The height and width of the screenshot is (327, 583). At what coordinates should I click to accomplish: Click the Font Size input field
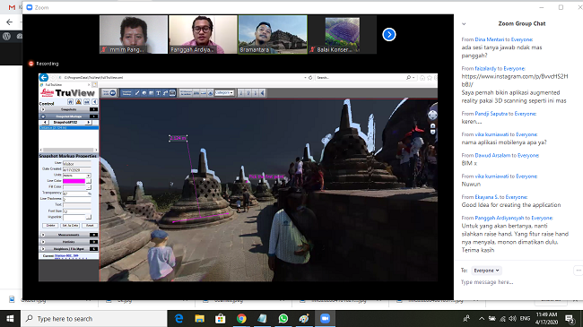pos(77,211)
